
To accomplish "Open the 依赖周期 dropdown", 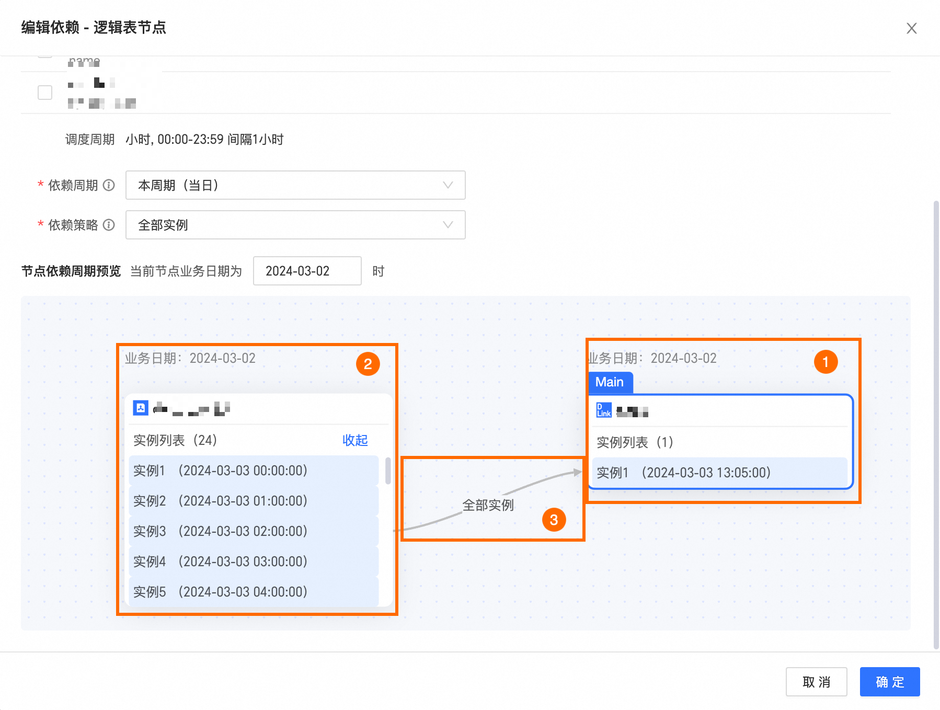I will point(295,185).
